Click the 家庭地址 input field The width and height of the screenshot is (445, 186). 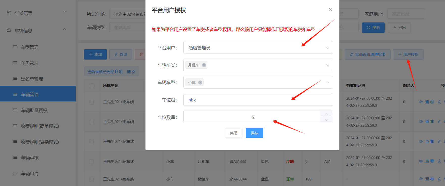coord(406,14)
